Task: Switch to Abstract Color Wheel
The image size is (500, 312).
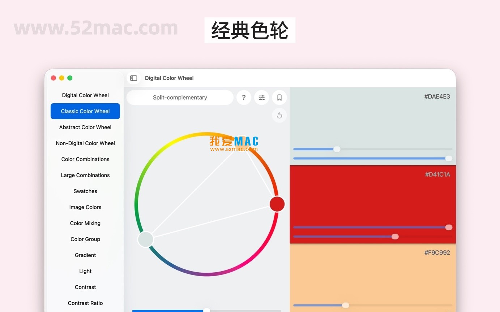Action: 85,127
